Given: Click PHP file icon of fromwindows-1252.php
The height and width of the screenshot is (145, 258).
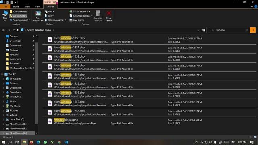Looking at the screenshot, I should click(x=50, y=58).
